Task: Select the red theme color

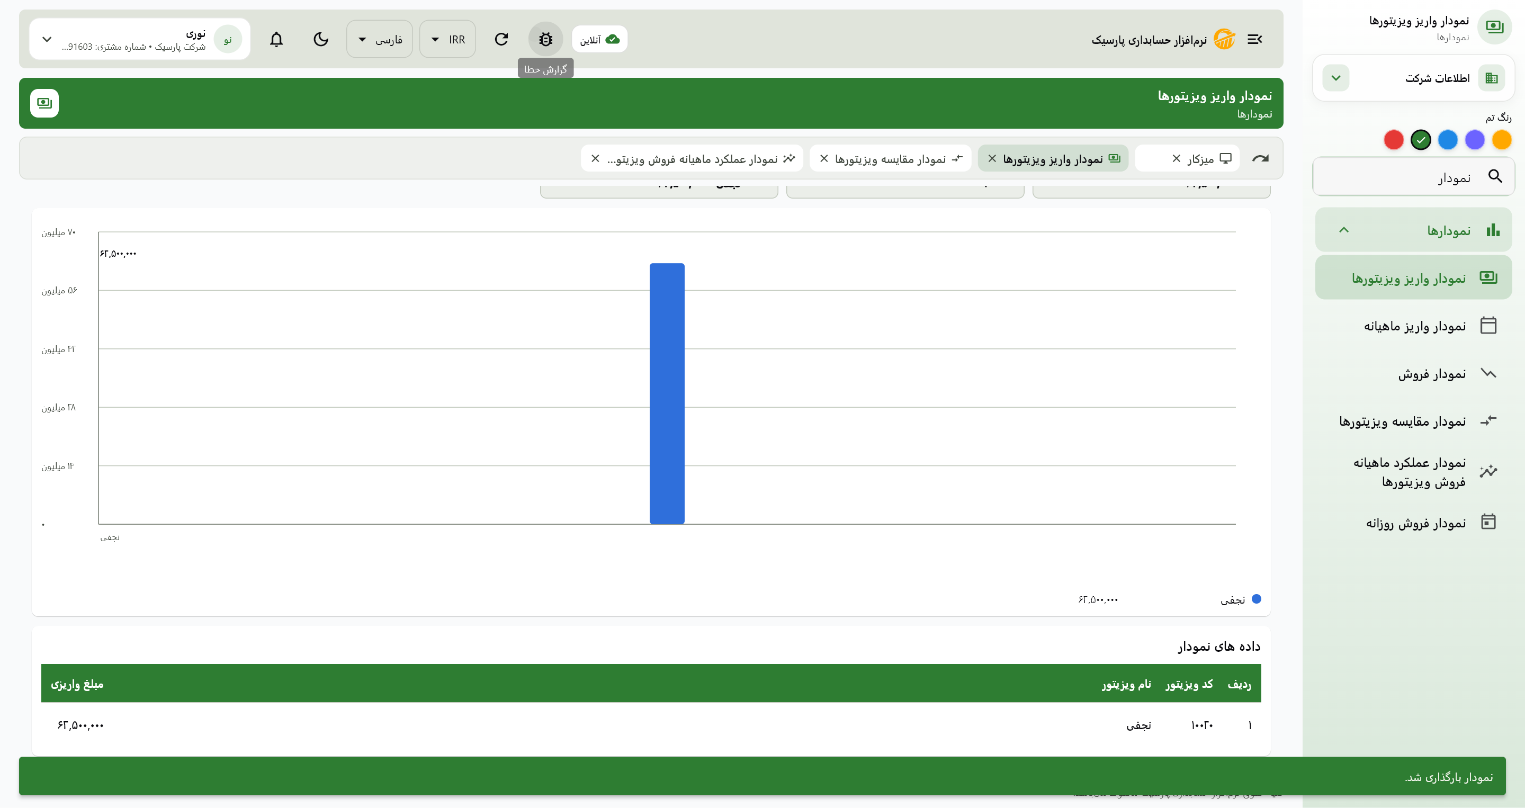Action: [1394, 140]
